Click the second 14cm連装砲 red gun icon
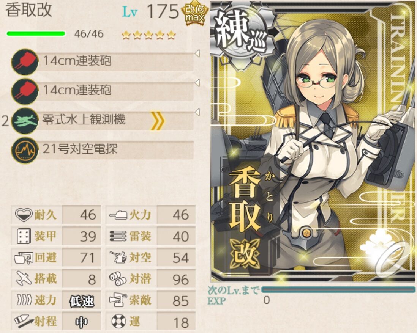 tap(25, 91)
